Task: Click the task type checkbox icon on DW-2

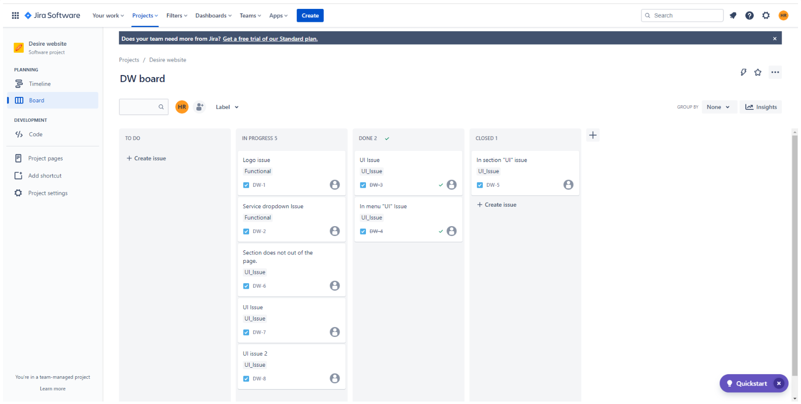Action: click(x=246, y=231)
